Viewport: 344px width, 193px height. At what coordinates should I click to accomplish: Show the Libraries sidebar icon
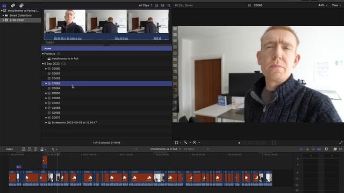pyautogui.click(x=4, y=5)
